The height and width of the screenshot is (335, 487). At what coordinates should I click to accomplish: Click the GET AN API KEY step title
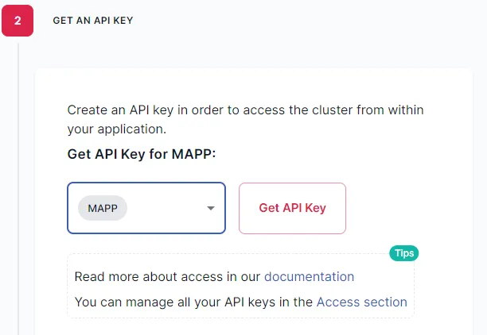tap(93, 21)
